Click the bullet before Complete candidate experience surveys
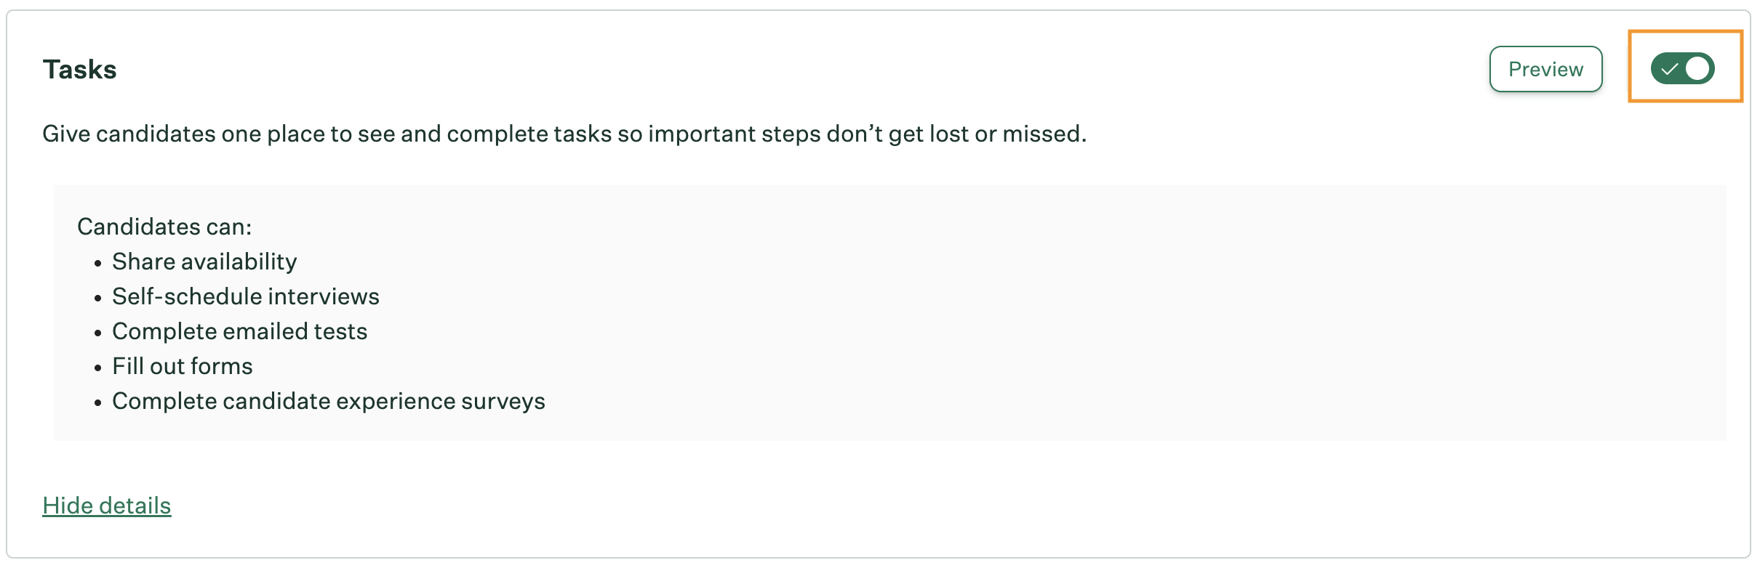 (x=98, y=403)
